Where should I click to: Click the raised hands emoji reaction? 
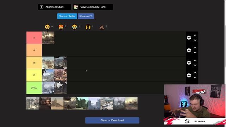tap(88, 27)
